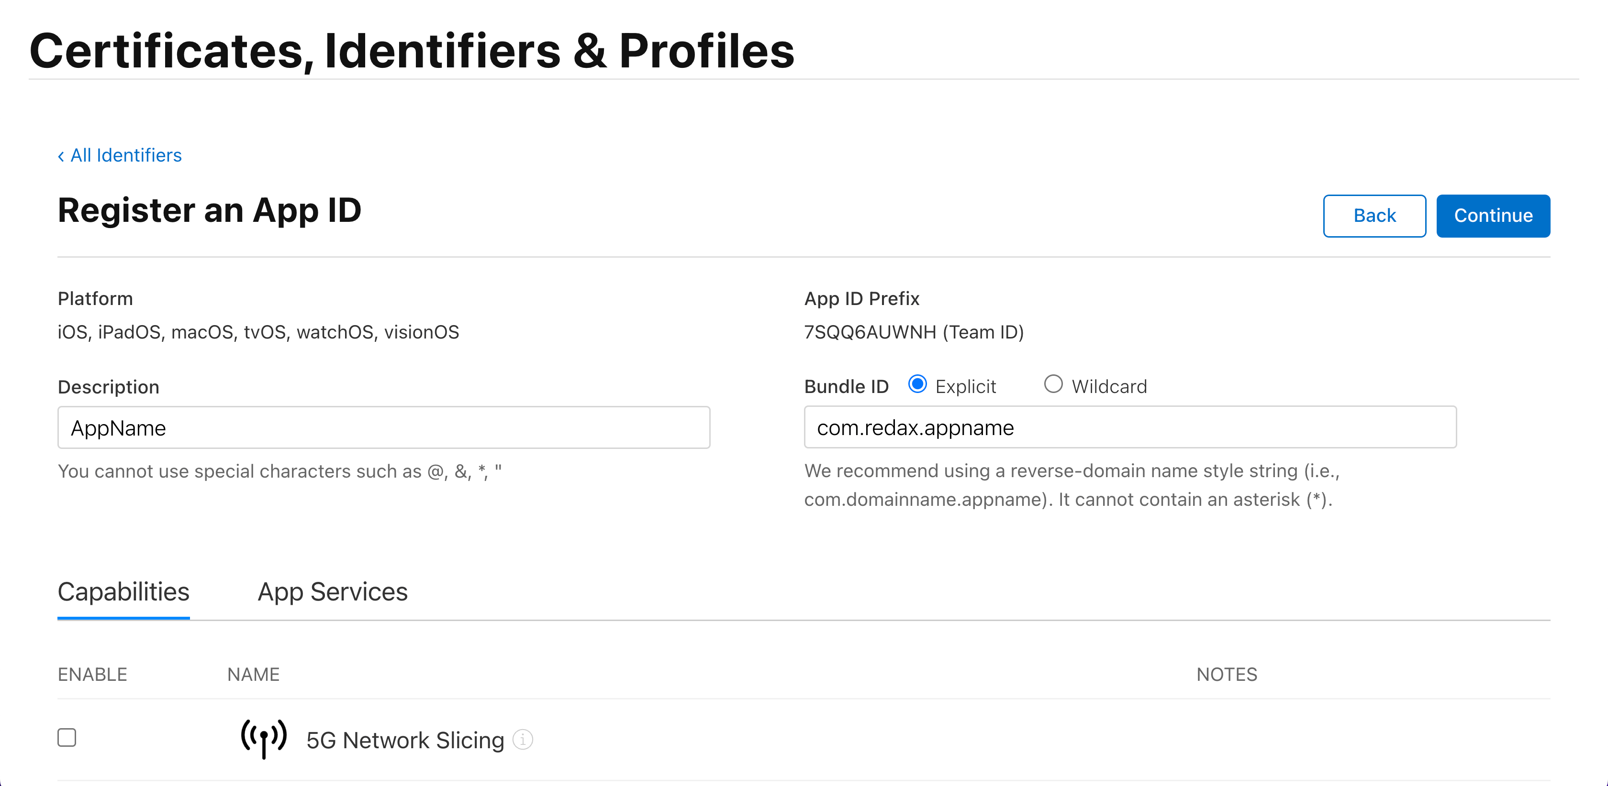1608x786 pixels.
Task: Switch to the App Services tab
Action: (333, 591)
